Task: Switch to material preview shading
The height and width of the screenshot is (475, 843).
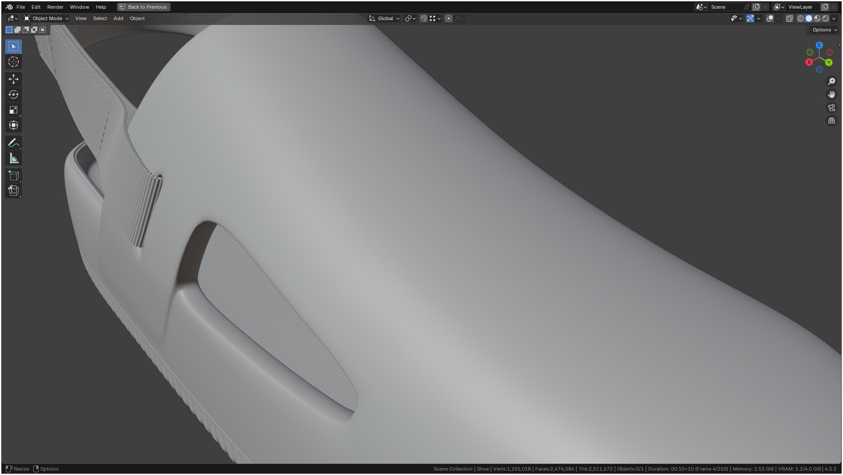Action: point(817,18)
